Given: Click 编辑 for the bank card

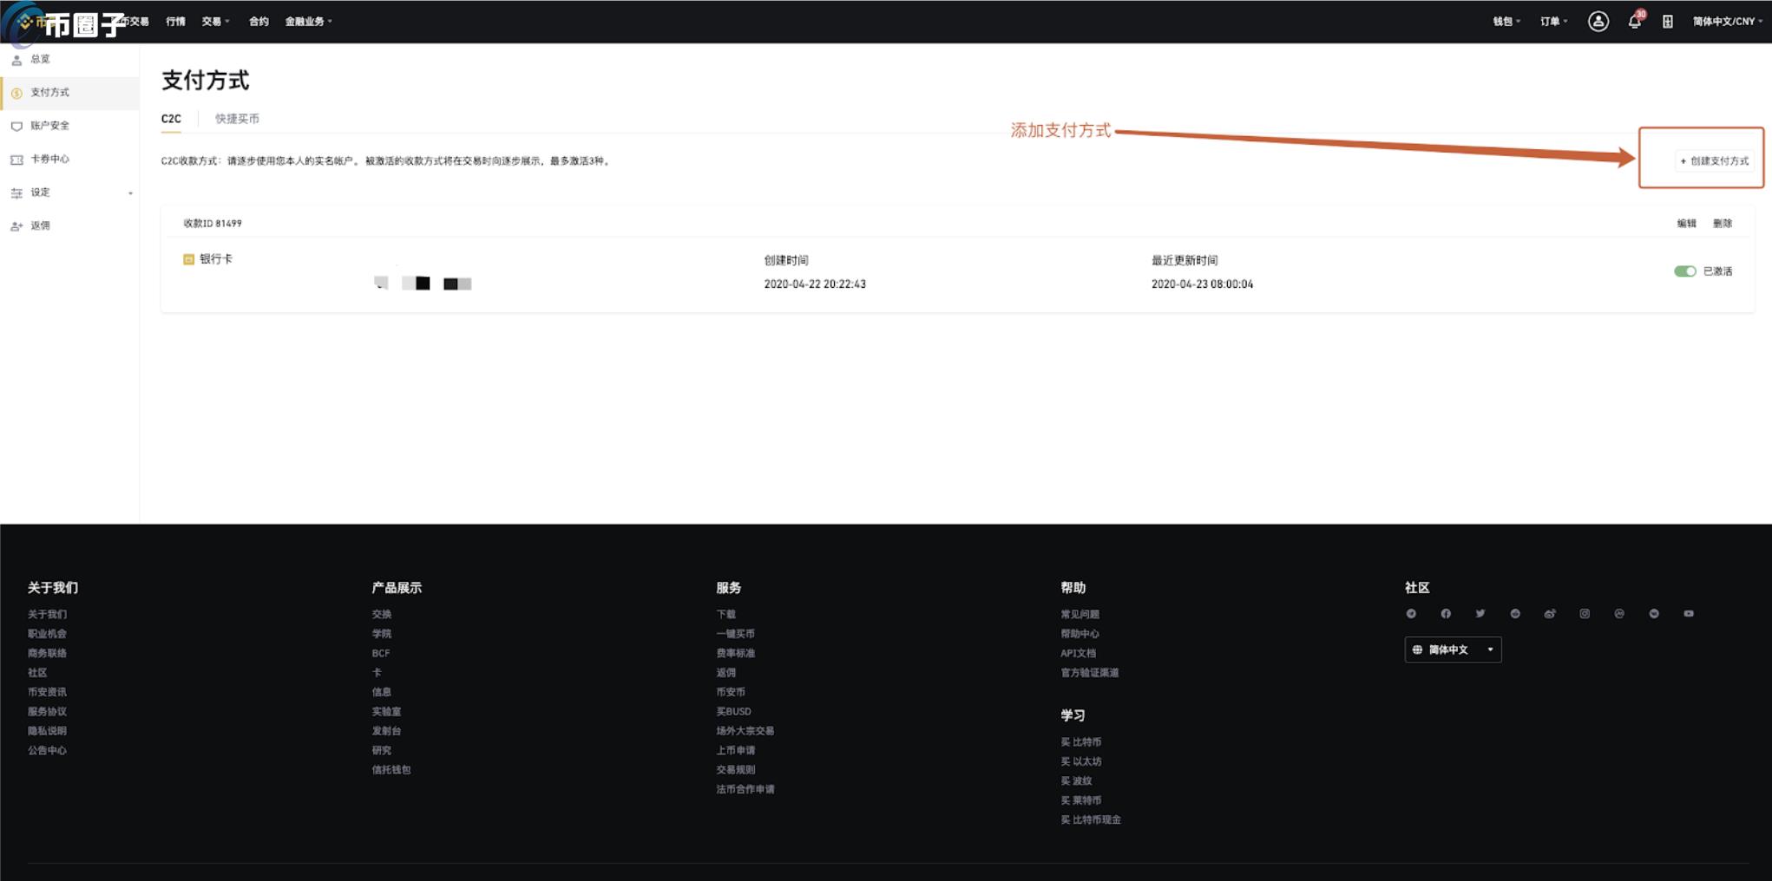Looking at the screenshot, I should (x=1686, y=224).
